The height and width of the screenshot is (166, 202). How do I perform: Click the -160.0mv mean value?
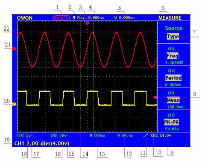(174, 107)
